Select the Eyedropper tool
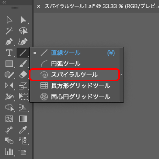Screen dimensions: 159x159 point(23,130)
